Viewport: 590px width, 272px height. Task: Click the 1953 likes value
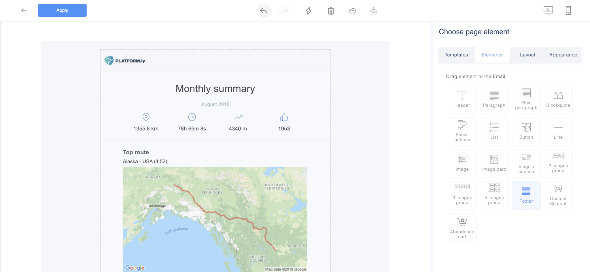pyautogui.click(x=284, y=129)
